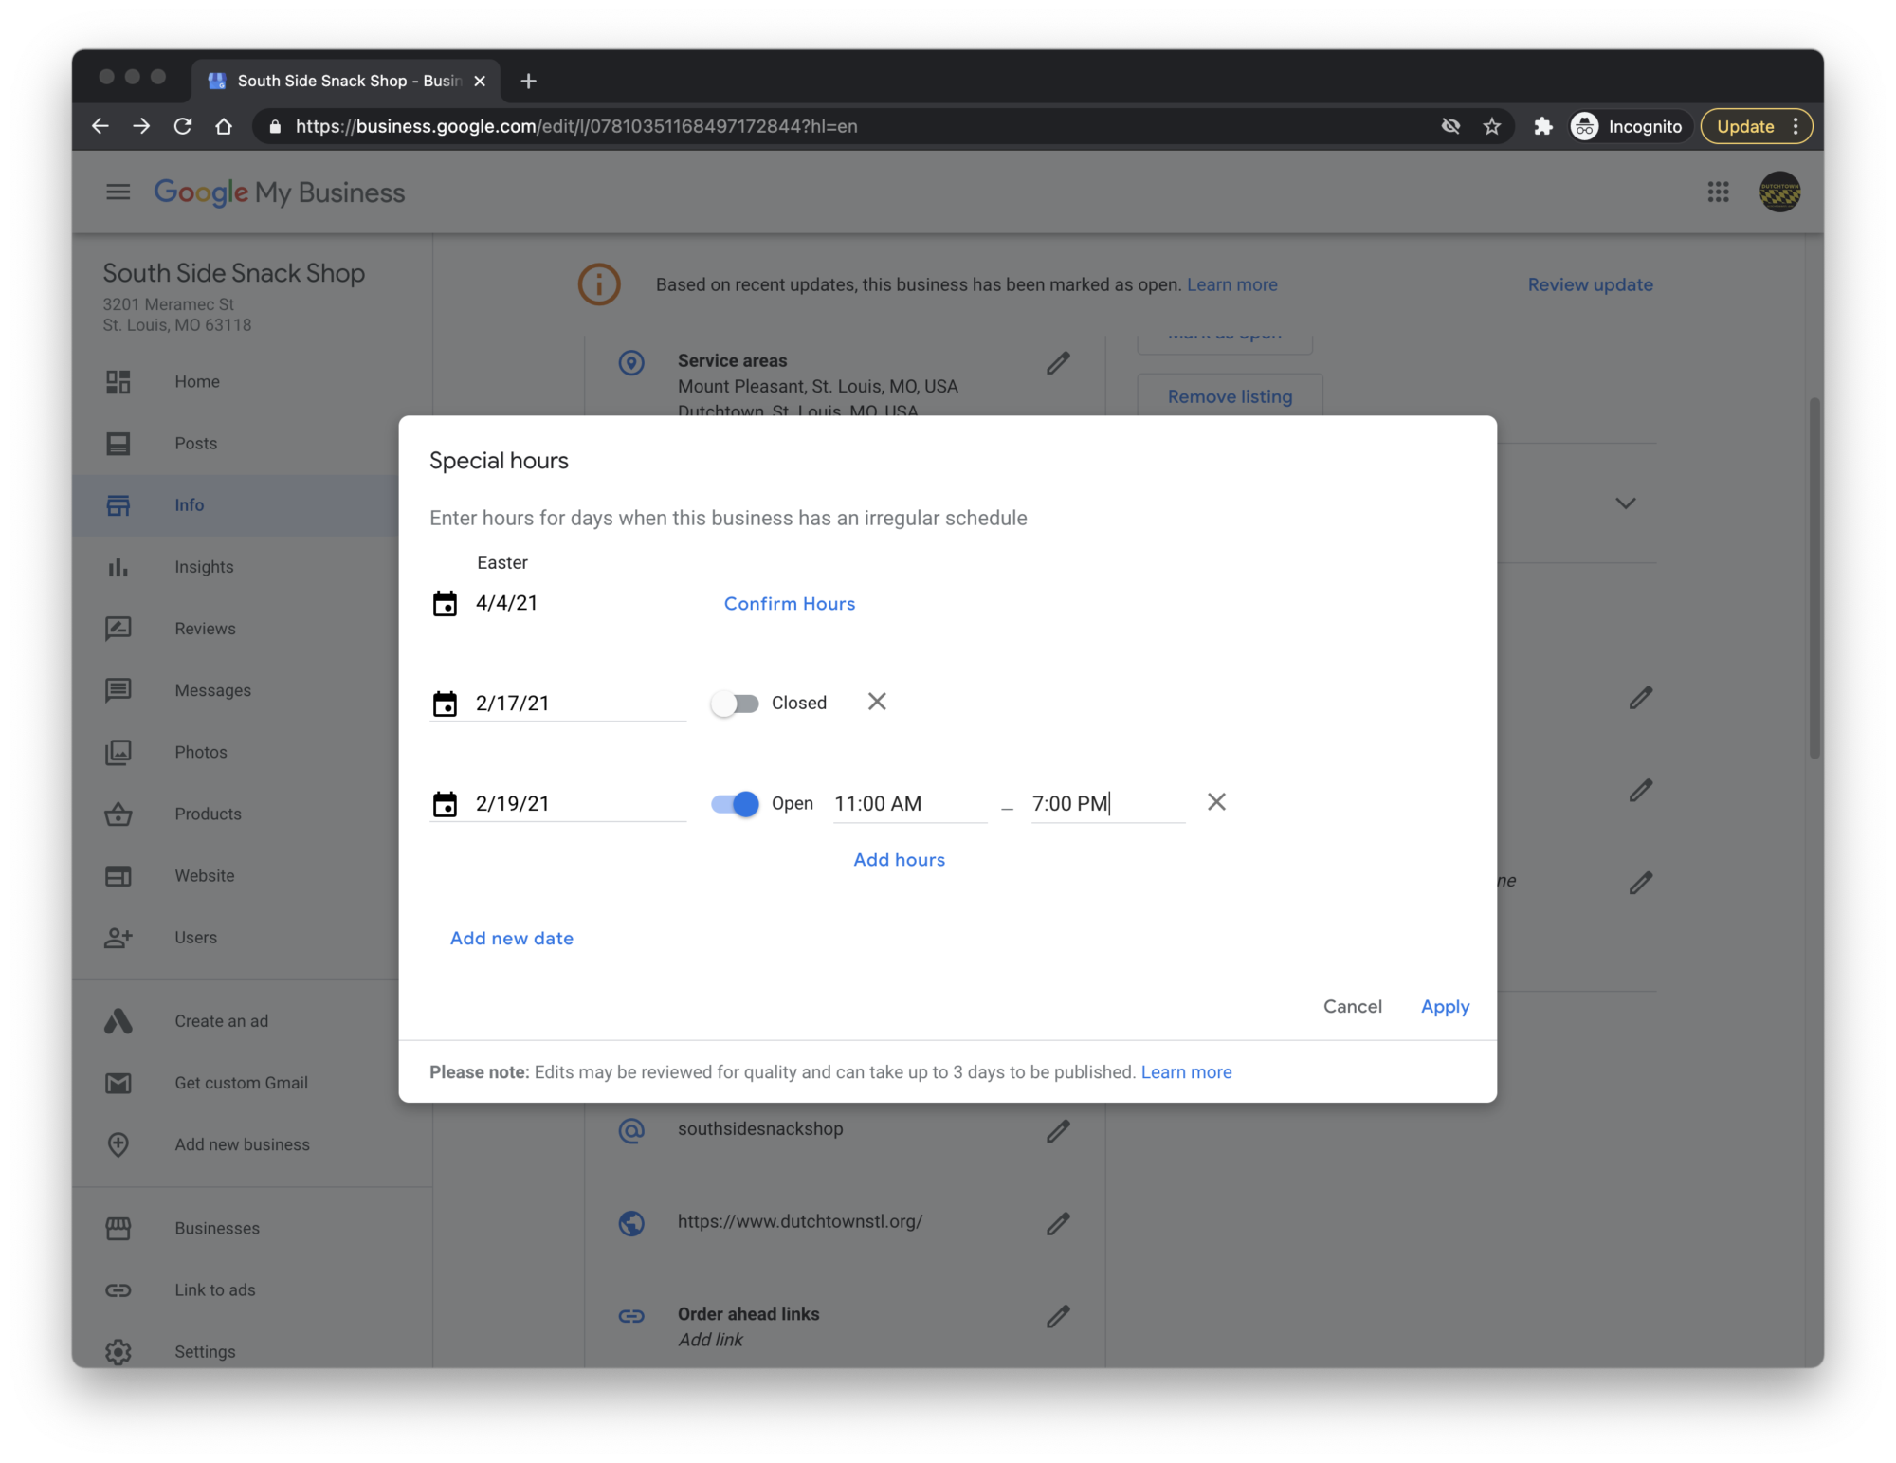Edit the southsidesnackshop short name

[1058, 1131]
